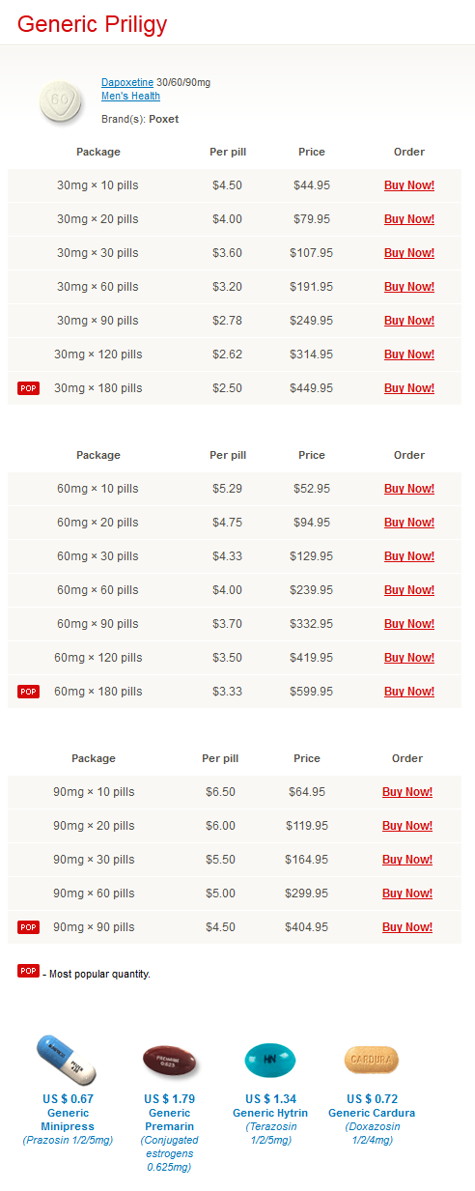Buy Now for 60mg × 180 pills
475x1191 pixels.
[409, 692]
